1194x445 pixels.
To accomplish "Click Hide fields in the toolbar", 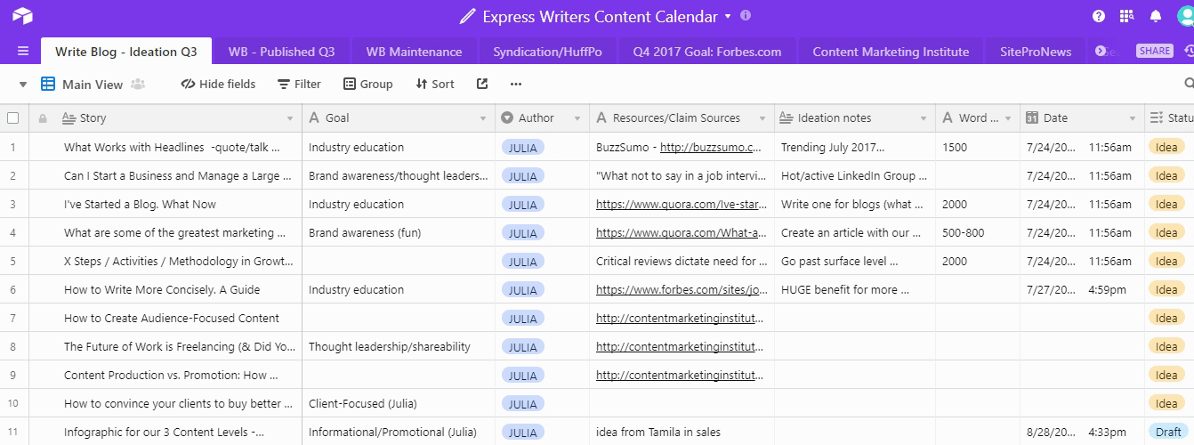I will 218,84.
